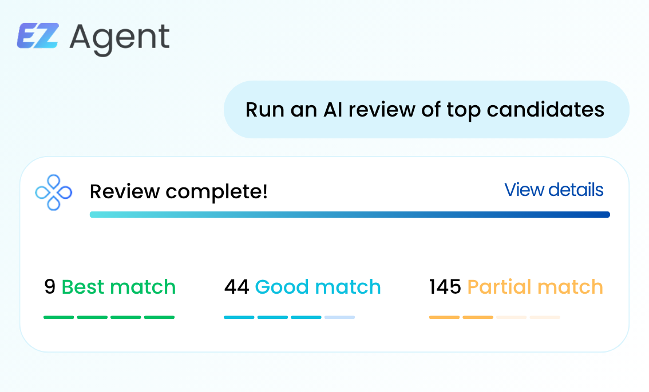Select the chat message about AI review
Screen dimensions: 649x392
(x=426, y=110)
